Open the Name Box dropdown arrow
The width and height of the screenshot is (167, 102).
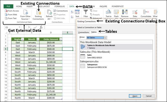click(19, 27)
